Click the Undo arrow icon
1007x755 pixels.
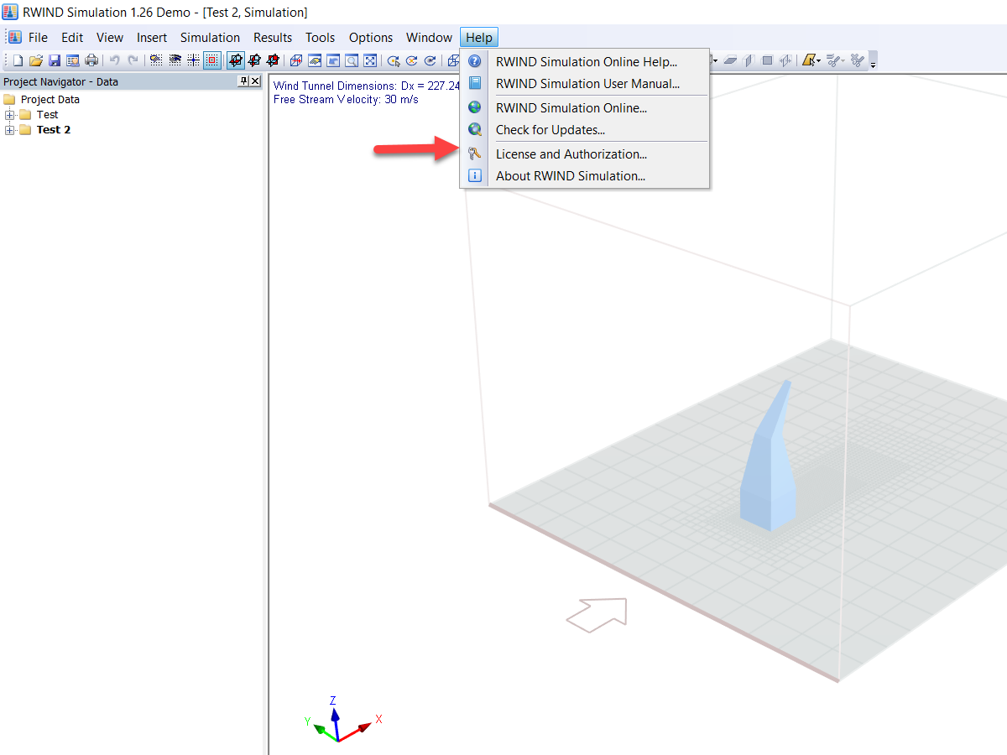[x=114, y=60]
